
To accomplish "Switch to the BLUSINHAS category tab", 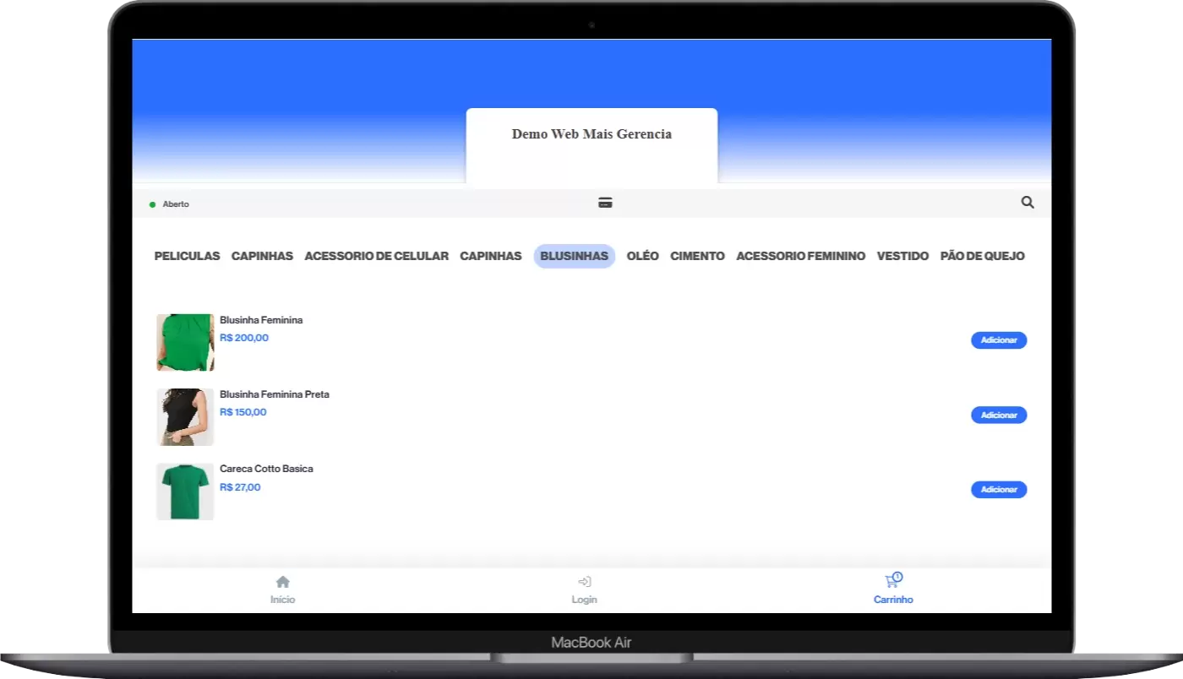I will [x=574, y=256].
